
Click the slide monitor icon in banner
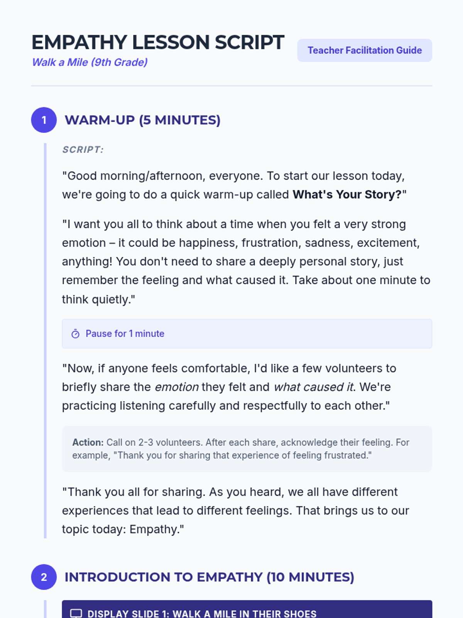(76, 613)
